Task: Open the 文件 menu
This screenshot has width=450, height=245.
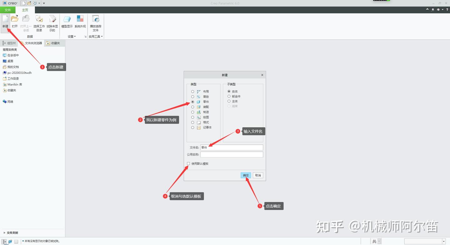Action: [x=7, y=10]
